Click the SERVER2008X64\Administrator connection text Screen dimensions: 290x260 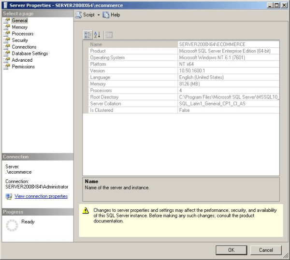(x=37, y=187)
